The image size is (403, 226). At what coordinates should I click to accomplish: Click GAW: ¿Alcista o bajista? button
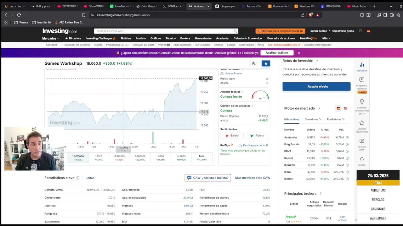point(208,178)
